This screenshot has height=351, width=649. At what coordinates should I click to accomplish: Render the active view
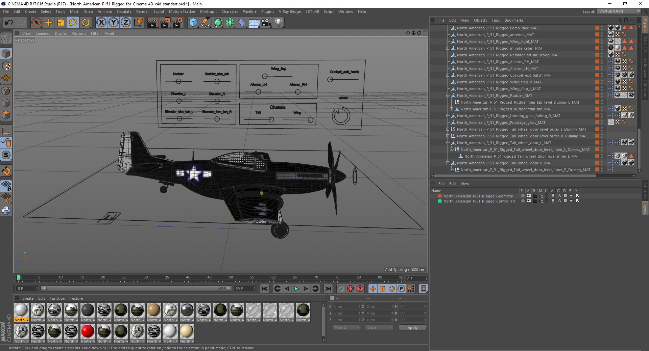pyautogui.click(x=153, y=23)
